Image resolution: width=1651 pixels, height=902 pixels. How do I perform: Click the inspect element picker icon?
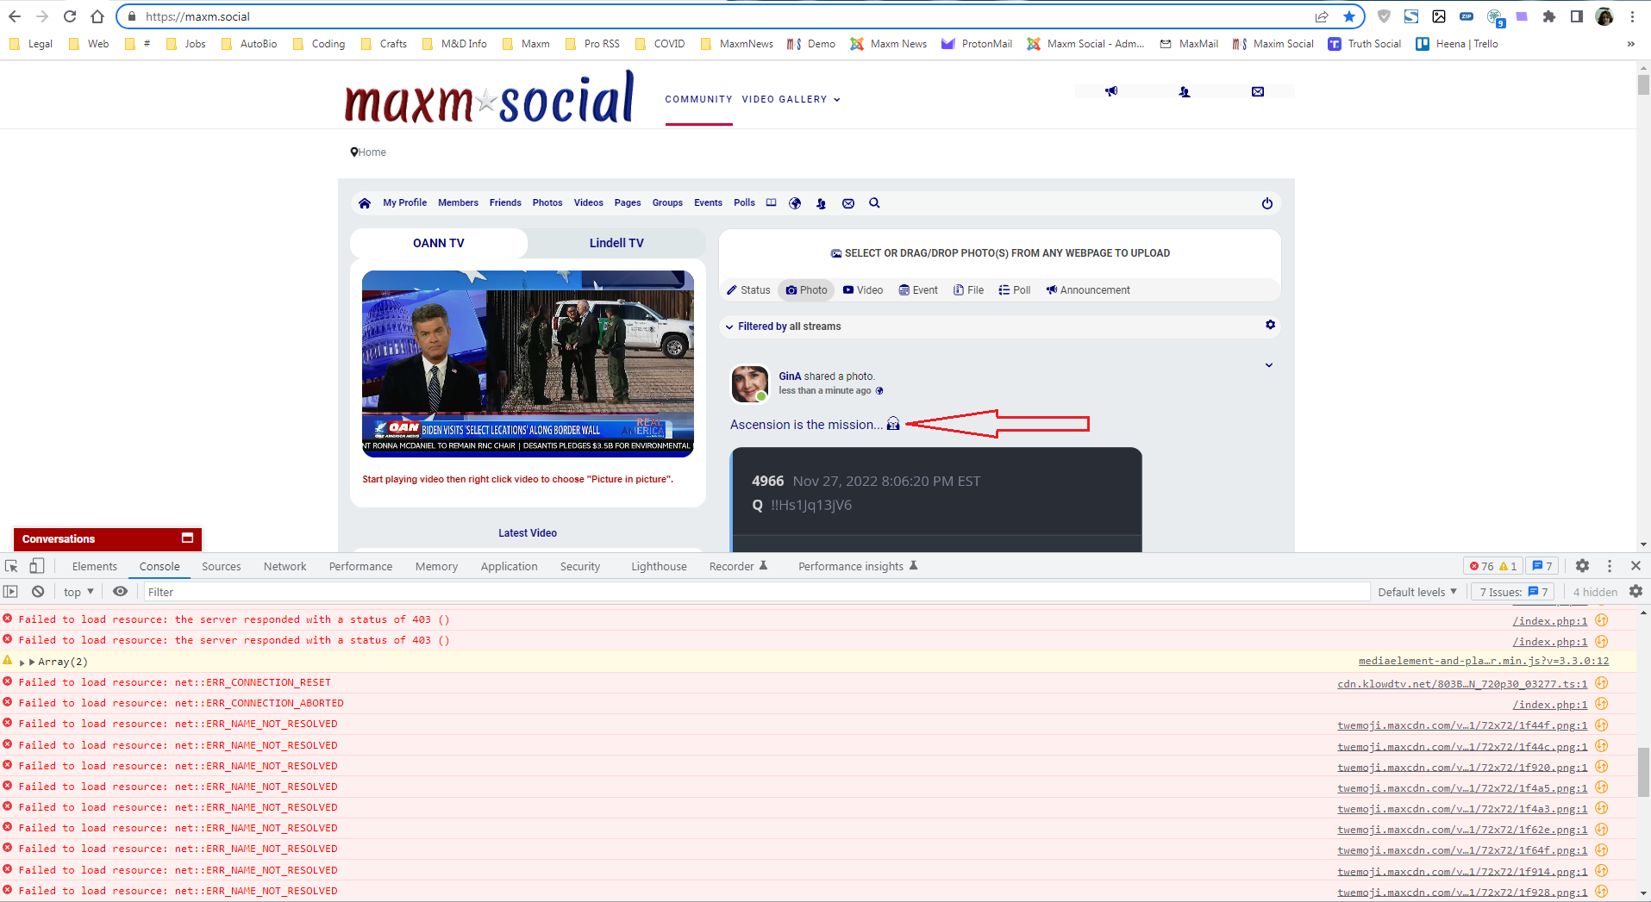12,566
